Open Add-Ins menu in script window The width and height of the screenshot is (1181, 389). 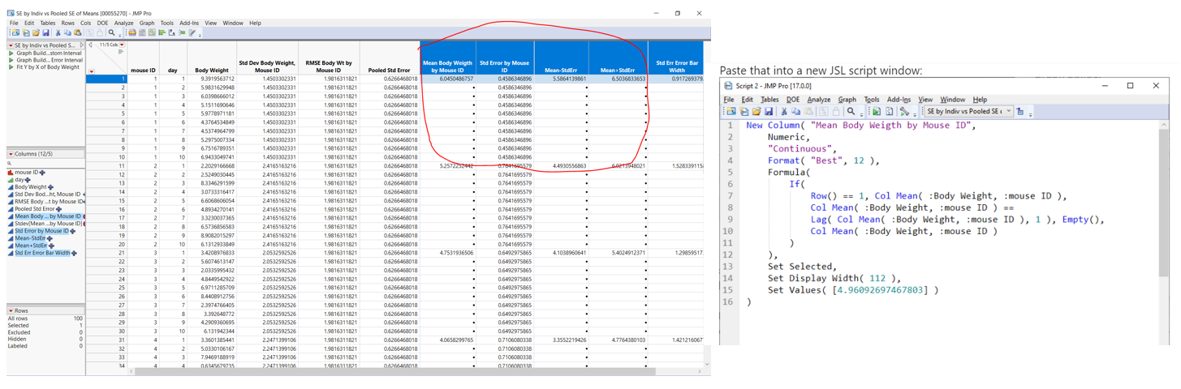pos(899,100)
